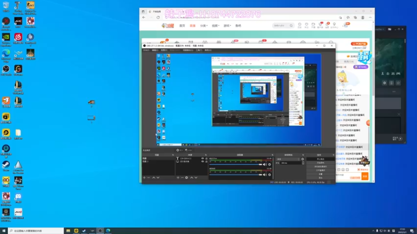417x234 pixels.
Task: Open the Edit menu in OBS menu bar
Action: point(155,50)
